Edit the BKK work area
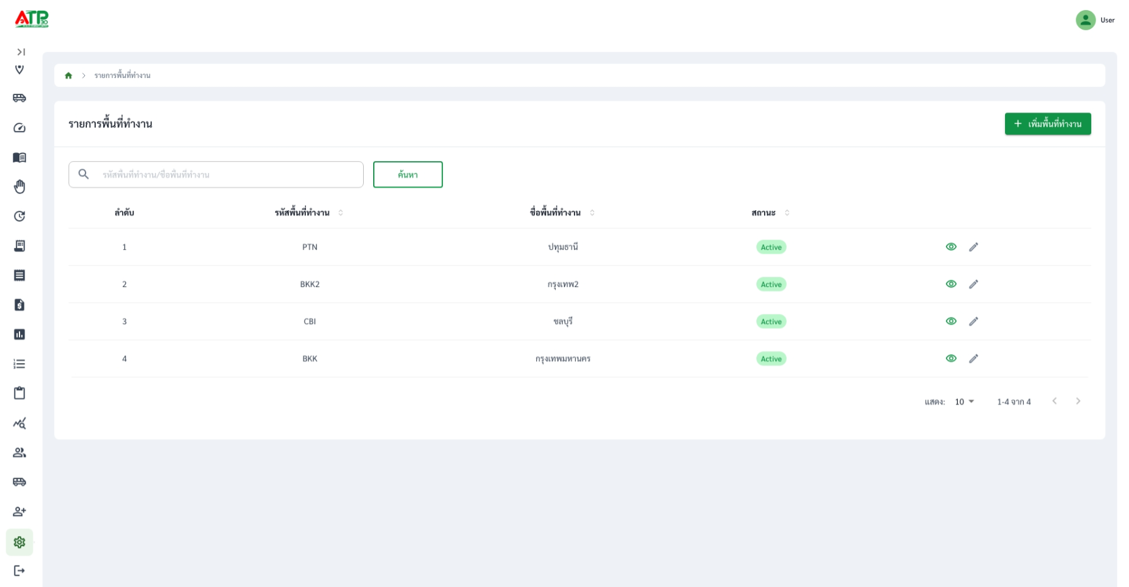1129x587 pixels. 974,358
